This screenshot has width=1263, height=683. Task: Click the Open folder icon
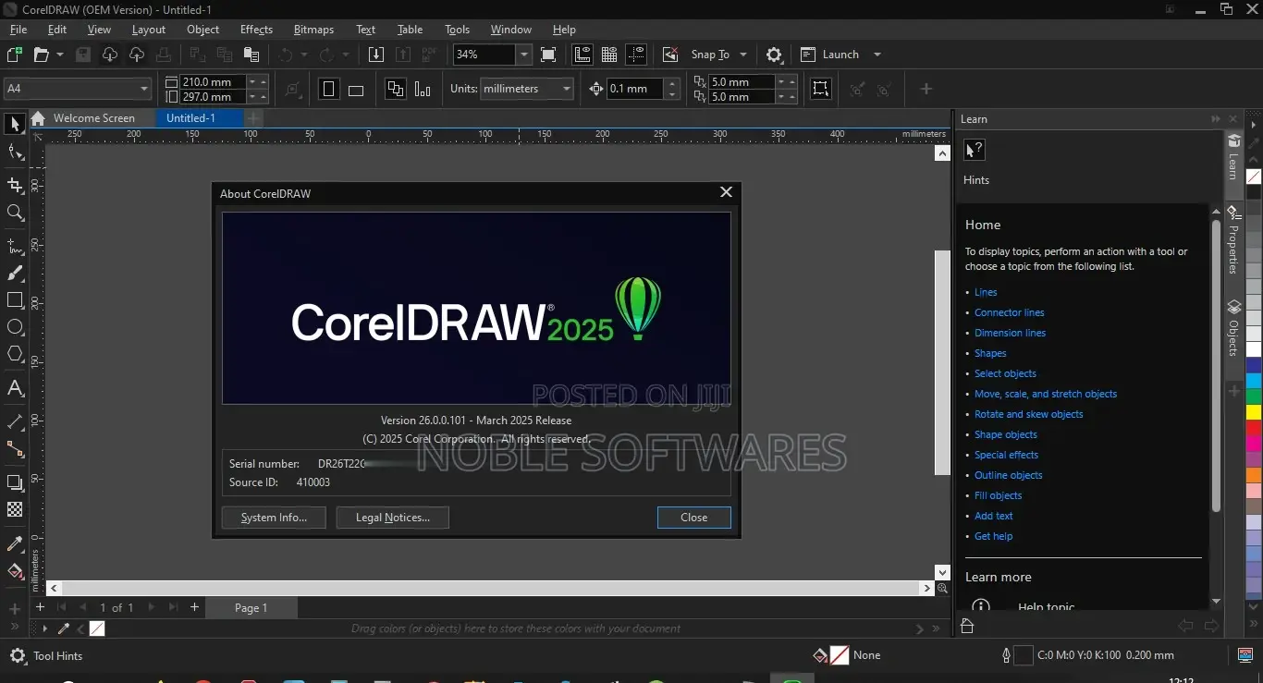pyautogui.click(x=42, y=55)
